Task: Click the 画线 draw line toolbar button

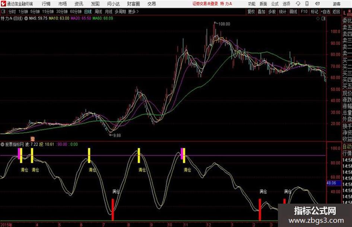Action: [293, 12]
